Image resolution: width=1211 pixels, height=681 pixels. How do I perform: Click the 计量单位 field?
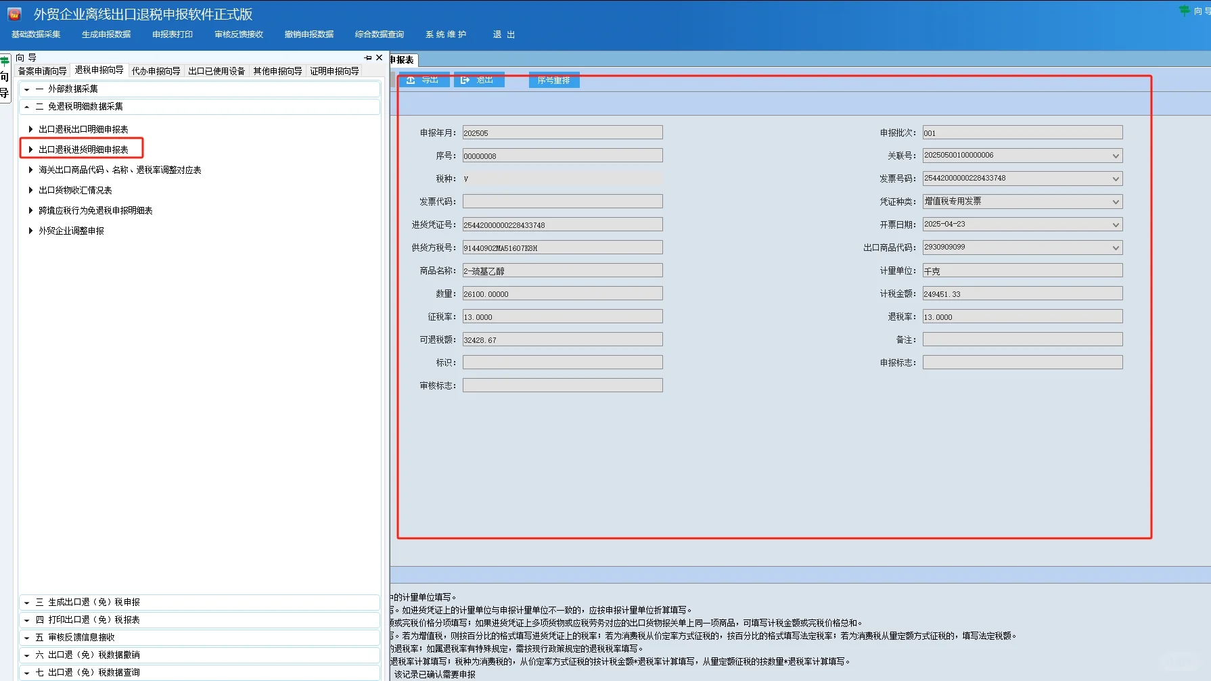coord(1023,271)
